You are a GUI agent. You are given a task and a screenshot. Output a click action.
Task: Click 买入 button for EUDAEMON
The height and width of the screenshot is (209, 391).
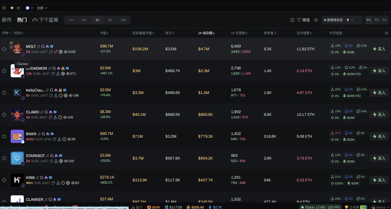[379, 71]
